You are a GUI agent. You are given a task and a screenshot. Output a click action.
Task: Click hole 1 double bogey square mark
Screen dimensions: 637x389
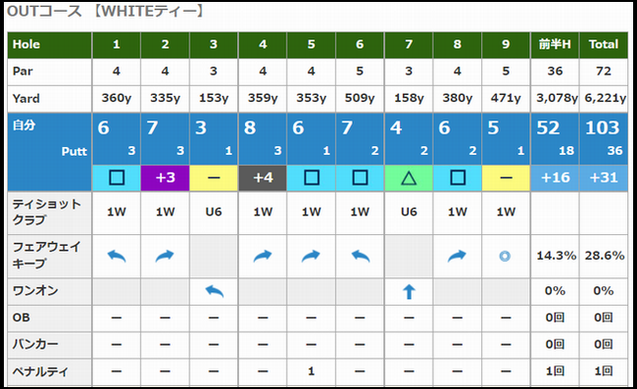pyautogui.click(x=117, y=178)
